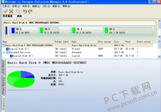Screen dimensions: 161x112
Task: Click the Apply checkmark toolbar icon
Action: click(x=6, y=11)
